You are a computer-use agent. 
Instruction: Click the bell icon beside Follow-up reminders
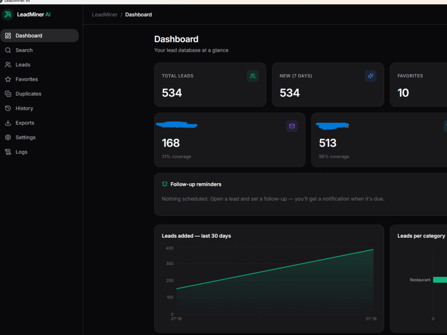point(164,184)
